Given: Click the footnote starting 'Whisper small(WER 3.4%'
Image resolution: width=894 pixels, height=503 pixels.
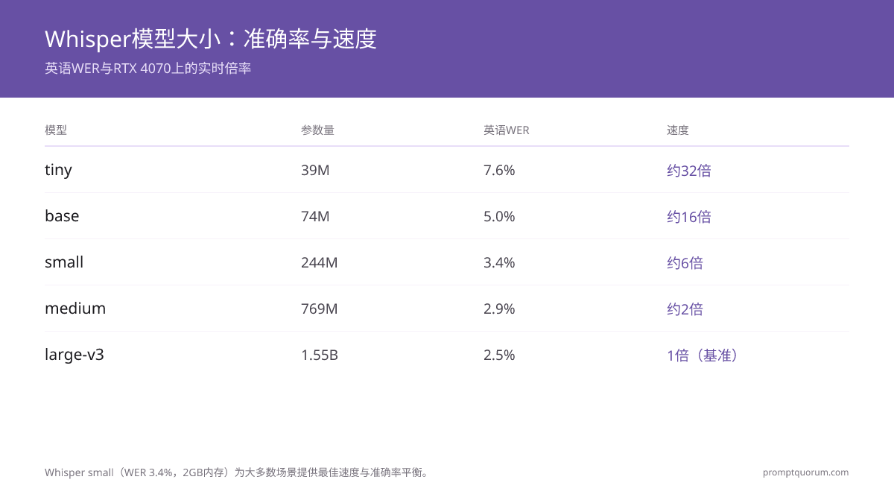Looking at the screenshot, I should click(238, 472).
